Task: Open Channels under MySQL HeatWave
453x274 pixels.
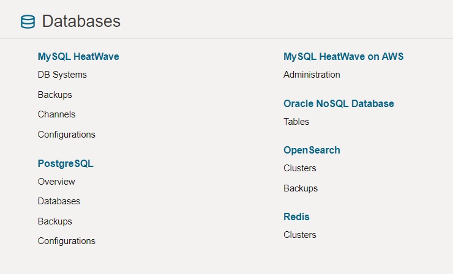Action: click(56, 114)
